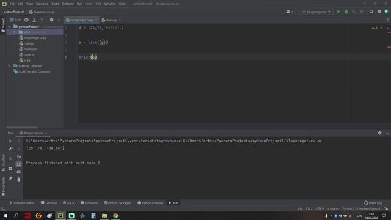This screenshot has width=391, height=220.
Task: Start debugging with the green bug icon
Action: click(346, 12)
